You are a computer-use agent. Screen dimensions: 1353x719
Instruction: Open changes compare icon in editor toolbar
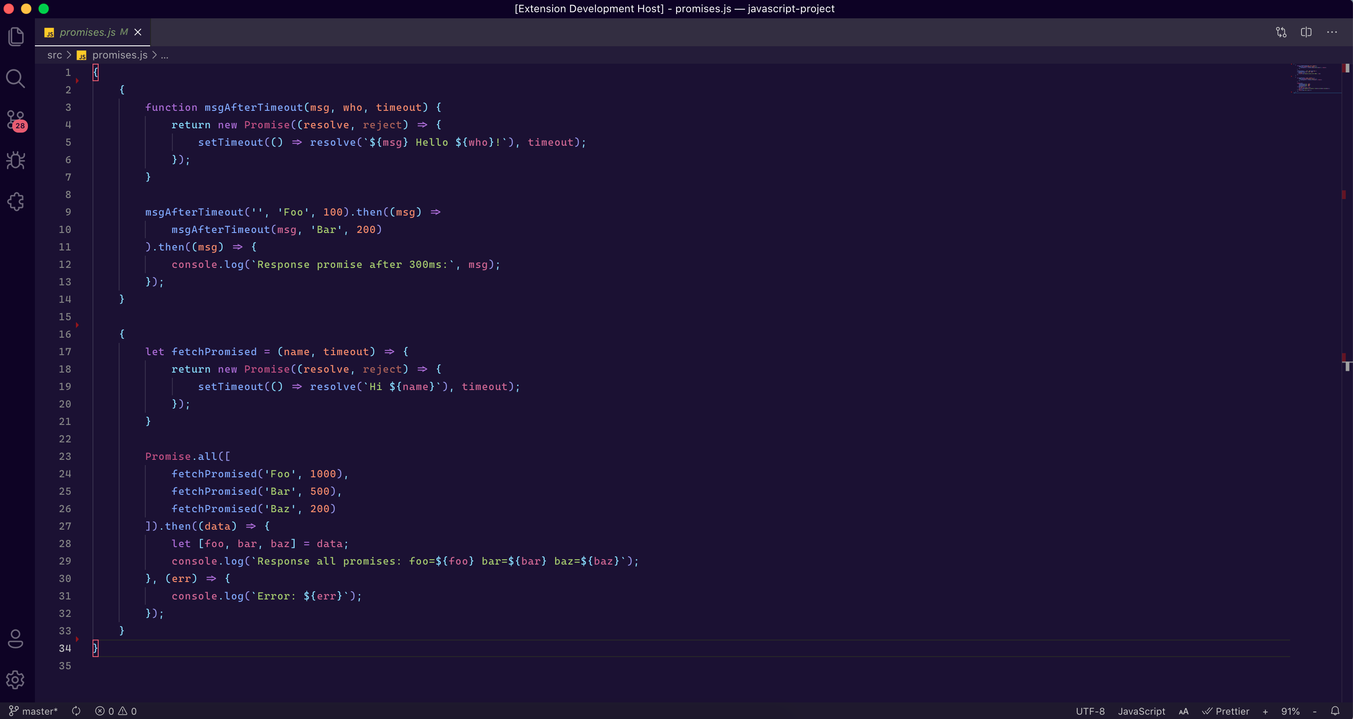[x=1281, y=33]
